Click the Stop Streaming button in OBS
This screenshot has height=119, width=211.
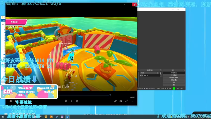click(x=174, y=73)
